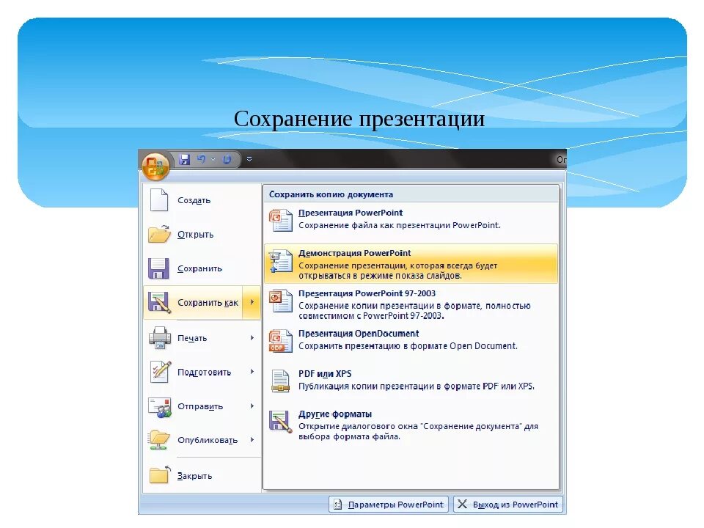
Task: Click the OpenDocument ODP format icon
Action: (x=281, y=341)
